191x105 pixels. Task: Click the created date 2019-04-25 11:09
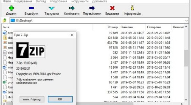click(x=158, y=72)
